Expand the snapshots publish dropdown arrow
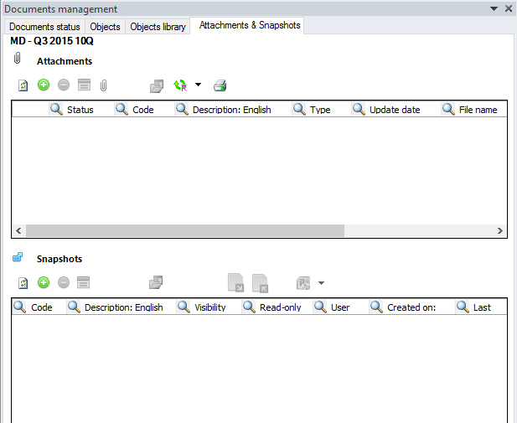 (321, 283)
